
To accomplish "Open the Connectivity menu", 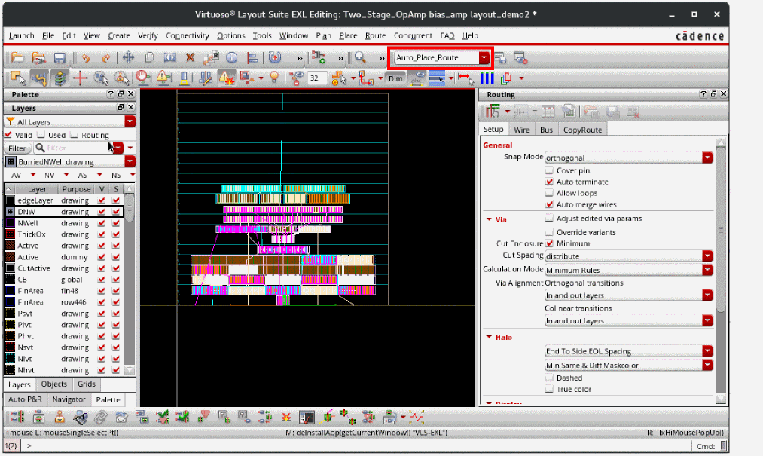I will (x=187, y=35).
